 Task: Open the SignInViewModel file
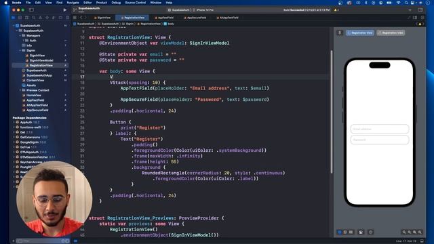[41, 60]
